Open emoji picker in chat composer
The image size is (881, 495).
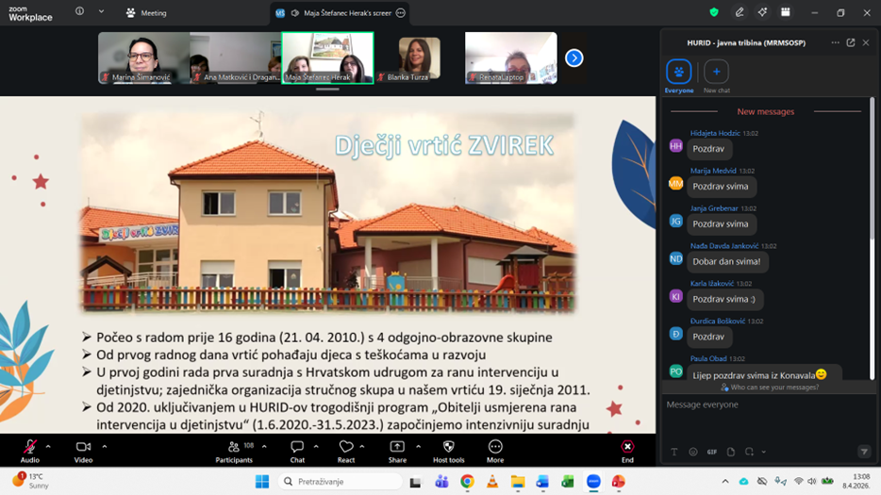tap(693, 453)
